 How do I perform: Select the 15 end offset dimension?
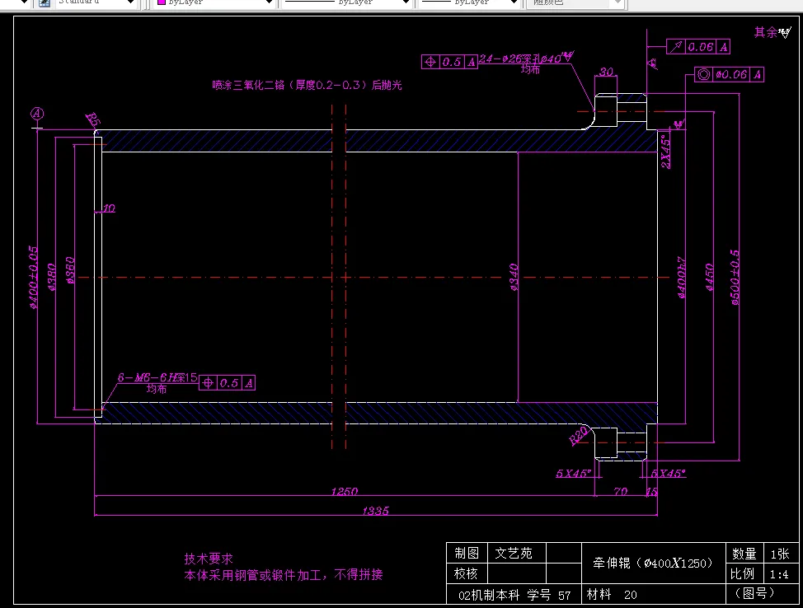651,492
